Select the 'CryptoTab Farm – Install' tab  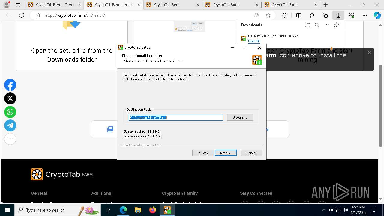pyautogui.click(x=114, y=5)
